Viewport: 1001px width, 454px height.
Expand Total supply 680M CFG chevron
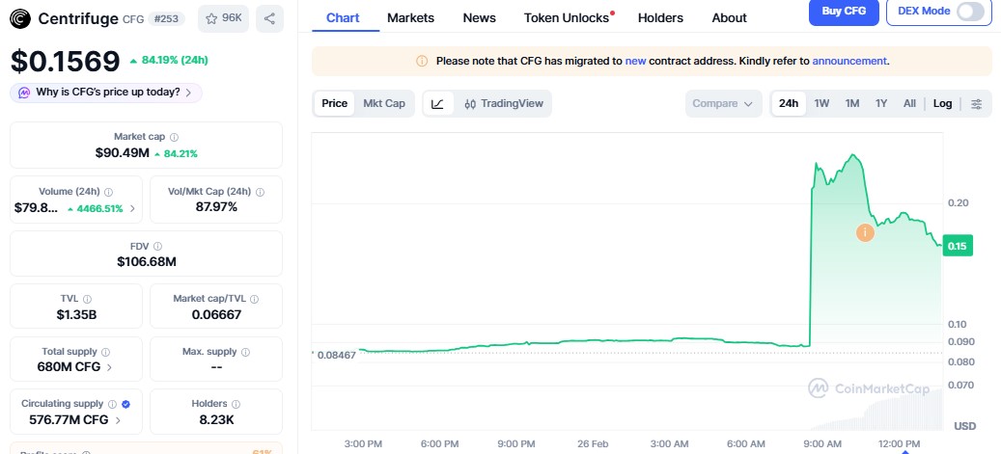(110, 367)
